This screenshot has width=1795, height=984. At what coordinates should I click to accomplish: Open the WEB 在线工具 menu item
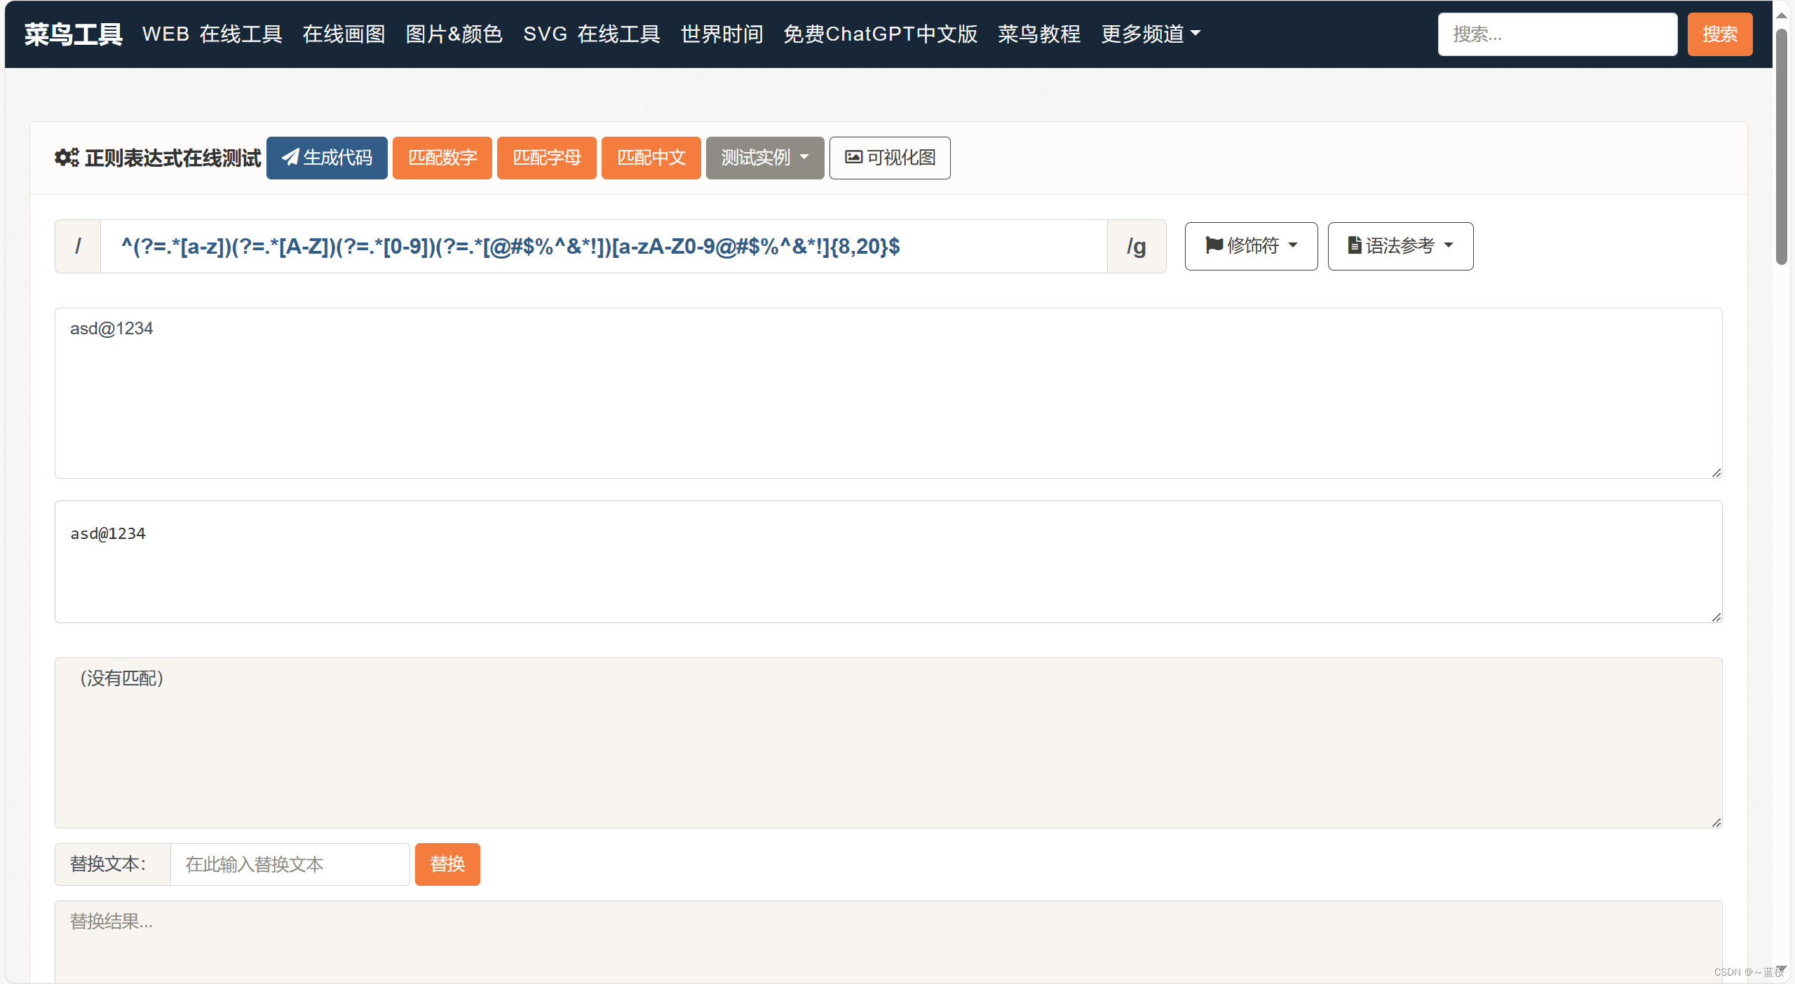click(x=212, y=34)
